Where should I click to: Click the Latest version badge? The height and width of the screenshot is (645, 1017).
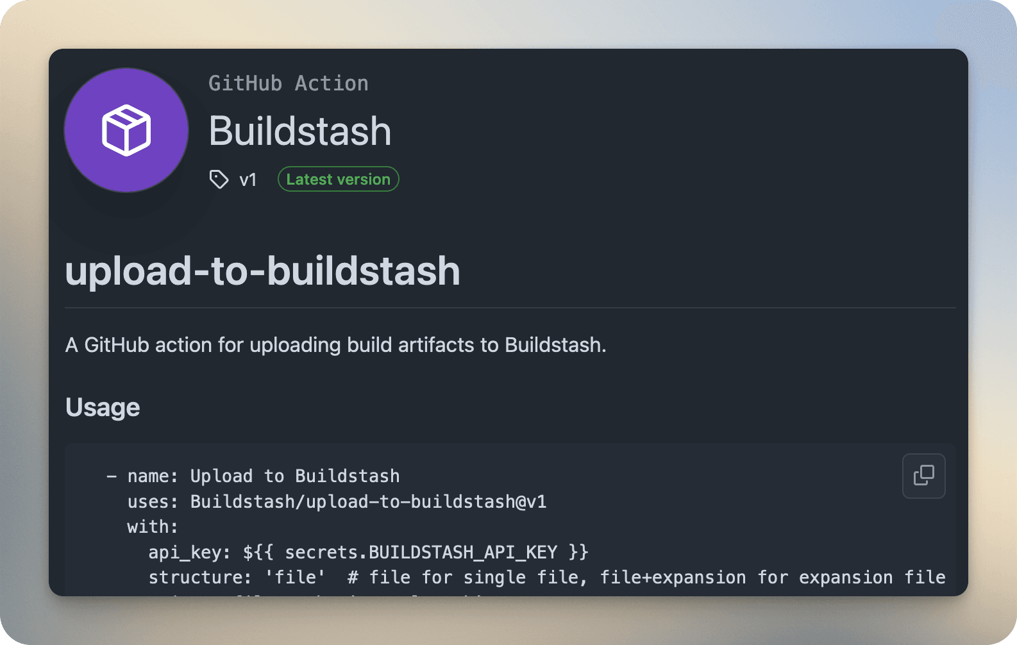[x=338, y=180]
